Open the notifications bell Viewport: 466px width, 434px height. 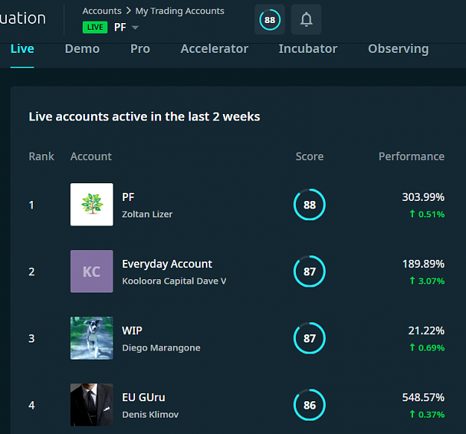(x=306, y=19)
